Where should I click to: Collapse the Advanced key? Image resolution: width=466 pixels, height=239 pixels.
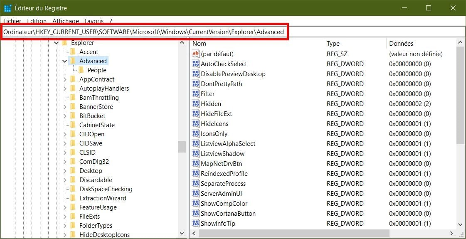pyautogui.click(x=64, y=61)
